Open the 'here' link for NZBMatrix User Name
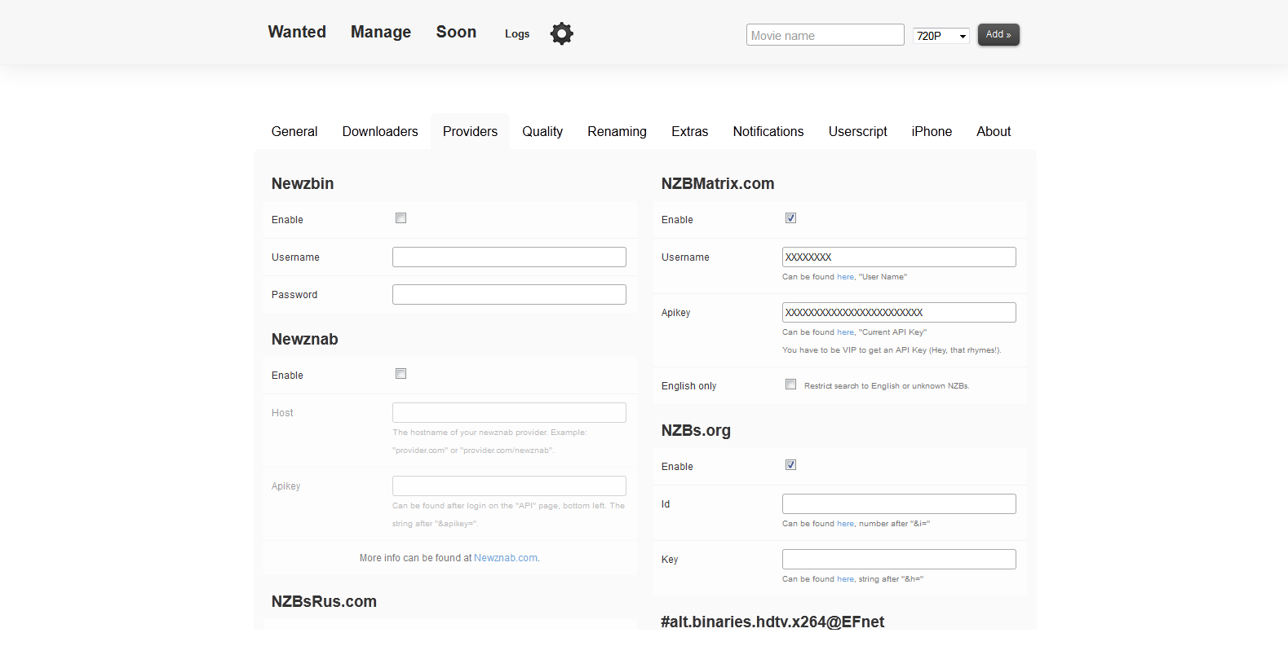 (x=845, y=277)
